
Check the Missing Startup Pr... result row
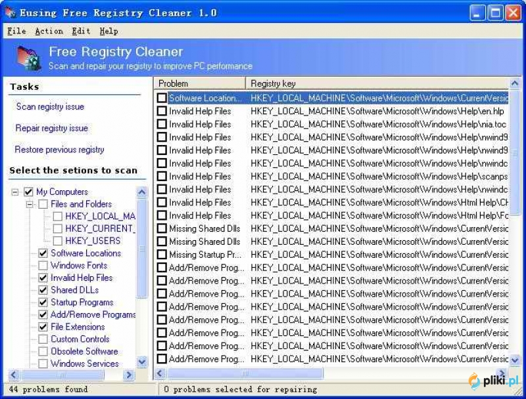162,255
